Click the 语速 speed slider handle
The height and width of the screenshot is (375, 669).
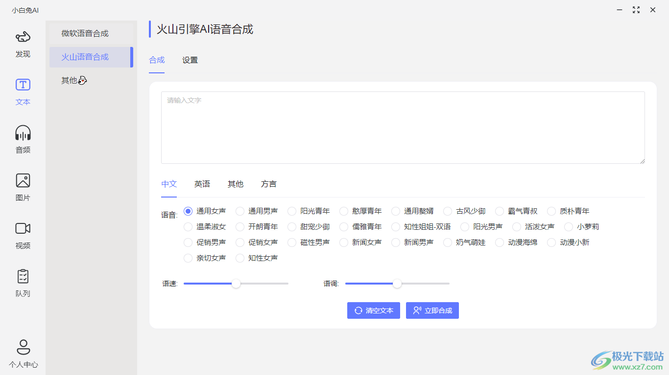pos(236,284)
